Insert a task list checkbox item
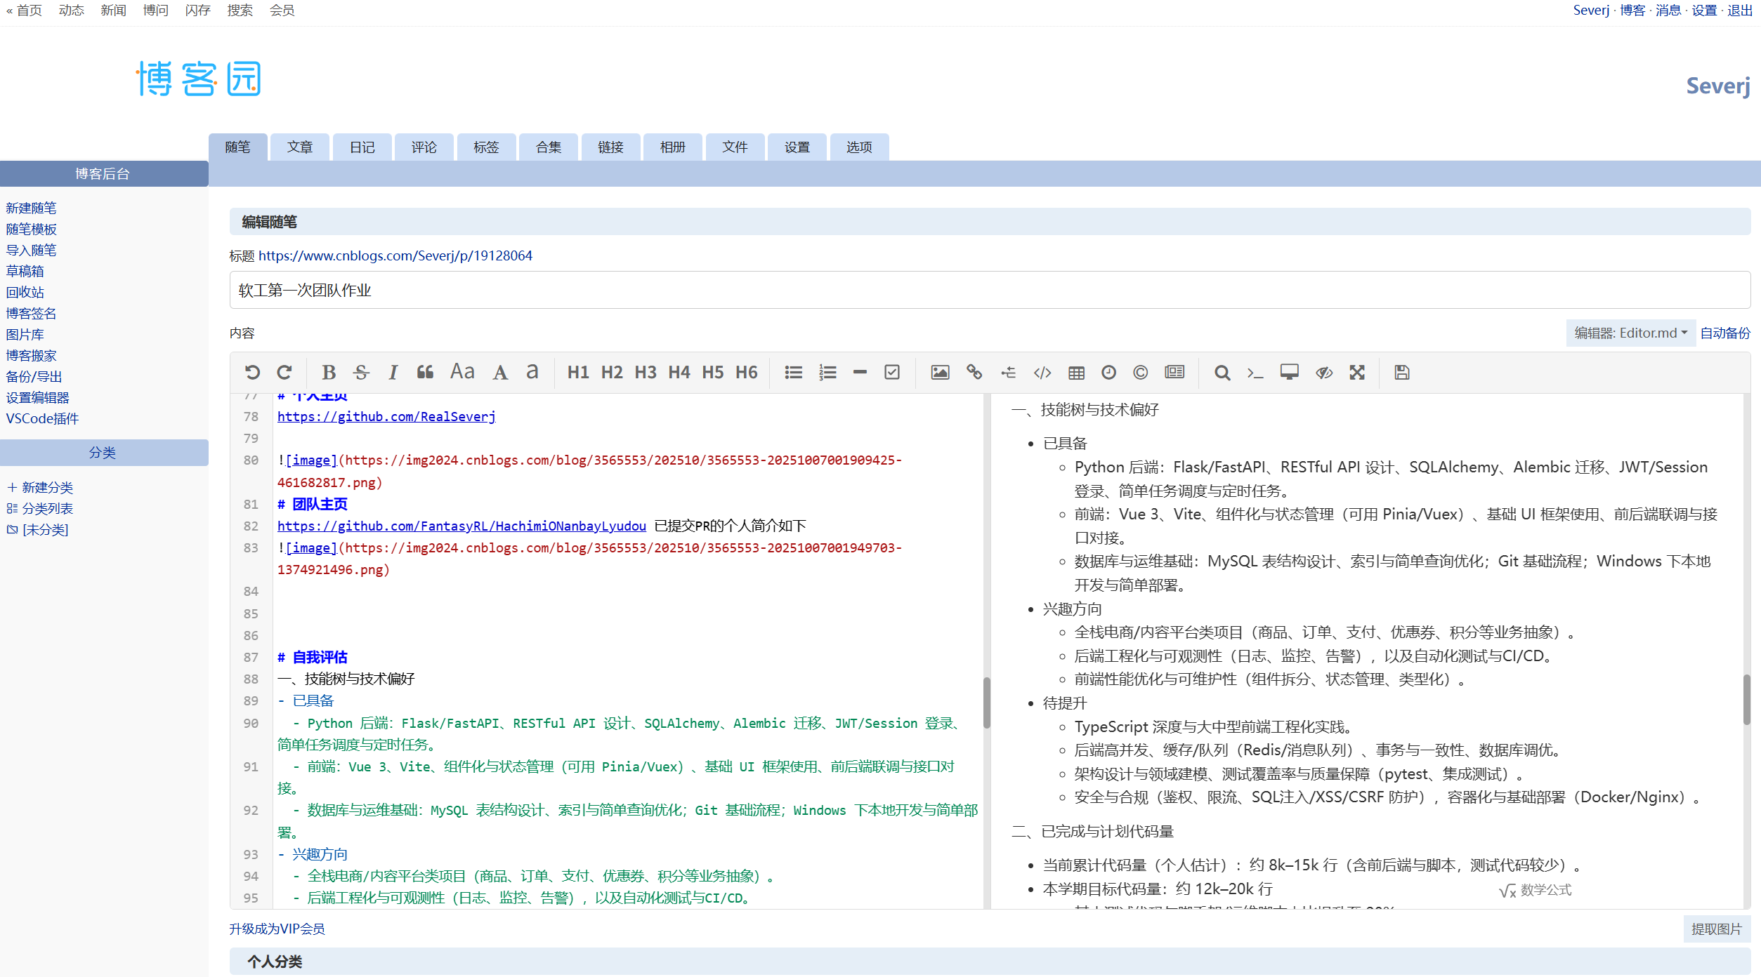This screenshot has height=977, width=1761. pyautogui.click(x=892, y=373)
